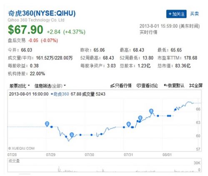This screenshot has width=208, height=176.
Task: Switch the chart to 全屏 fullscreen
Action: 196,86
